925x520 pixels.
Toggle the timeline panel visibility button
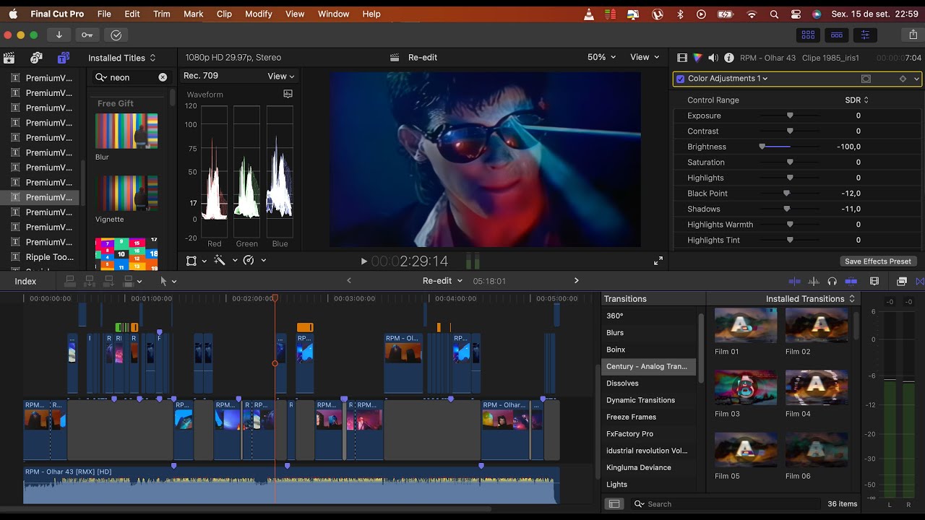(836, 35)
